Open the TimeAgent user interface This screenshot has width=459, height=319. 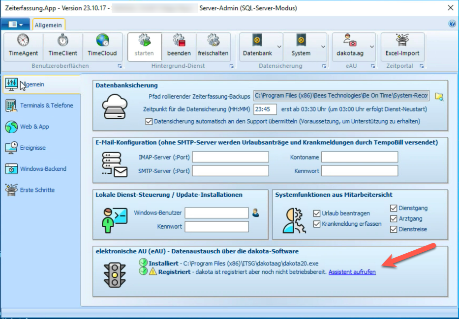pos(23,46)
